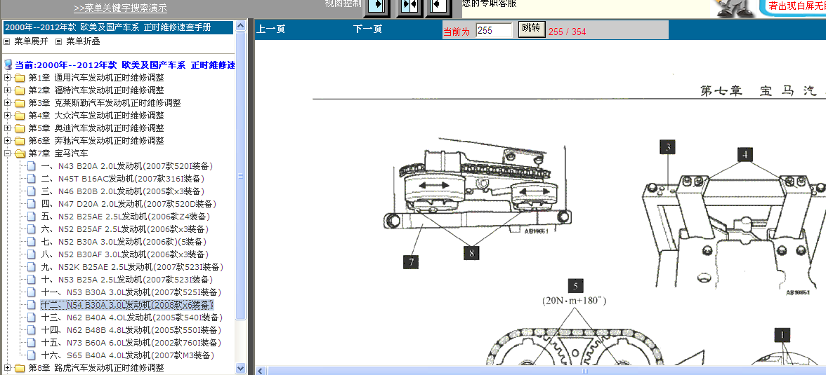Screen dimensions: 826x375
Task: Select 第4章 大众汽车发动机正时维修调整 chapter label
Action: click(x=96, y=116)
